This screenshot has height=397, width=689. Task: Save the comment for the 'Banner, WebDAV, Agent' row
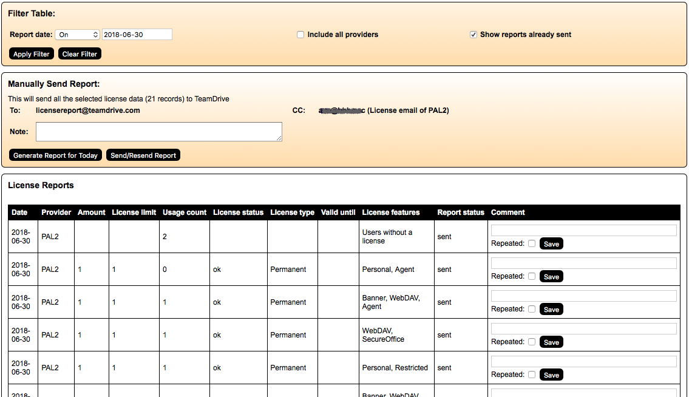coord(551,309)
